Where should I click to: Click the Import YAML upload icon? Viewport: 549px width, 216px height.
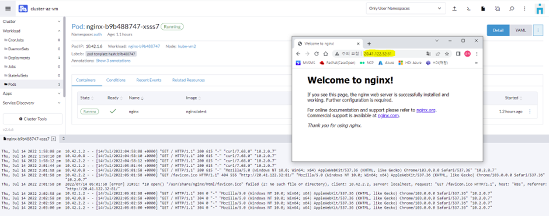(x=454, y=9)
